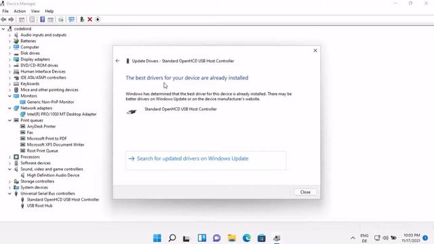Click the round down-arrow toolbar icon

(x=98, y=20)
